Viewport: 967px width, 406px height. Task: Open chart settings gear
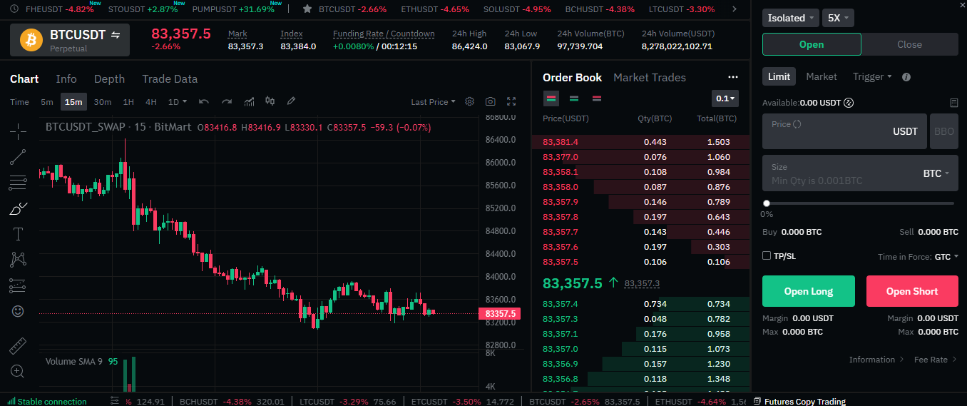point(469,102)
